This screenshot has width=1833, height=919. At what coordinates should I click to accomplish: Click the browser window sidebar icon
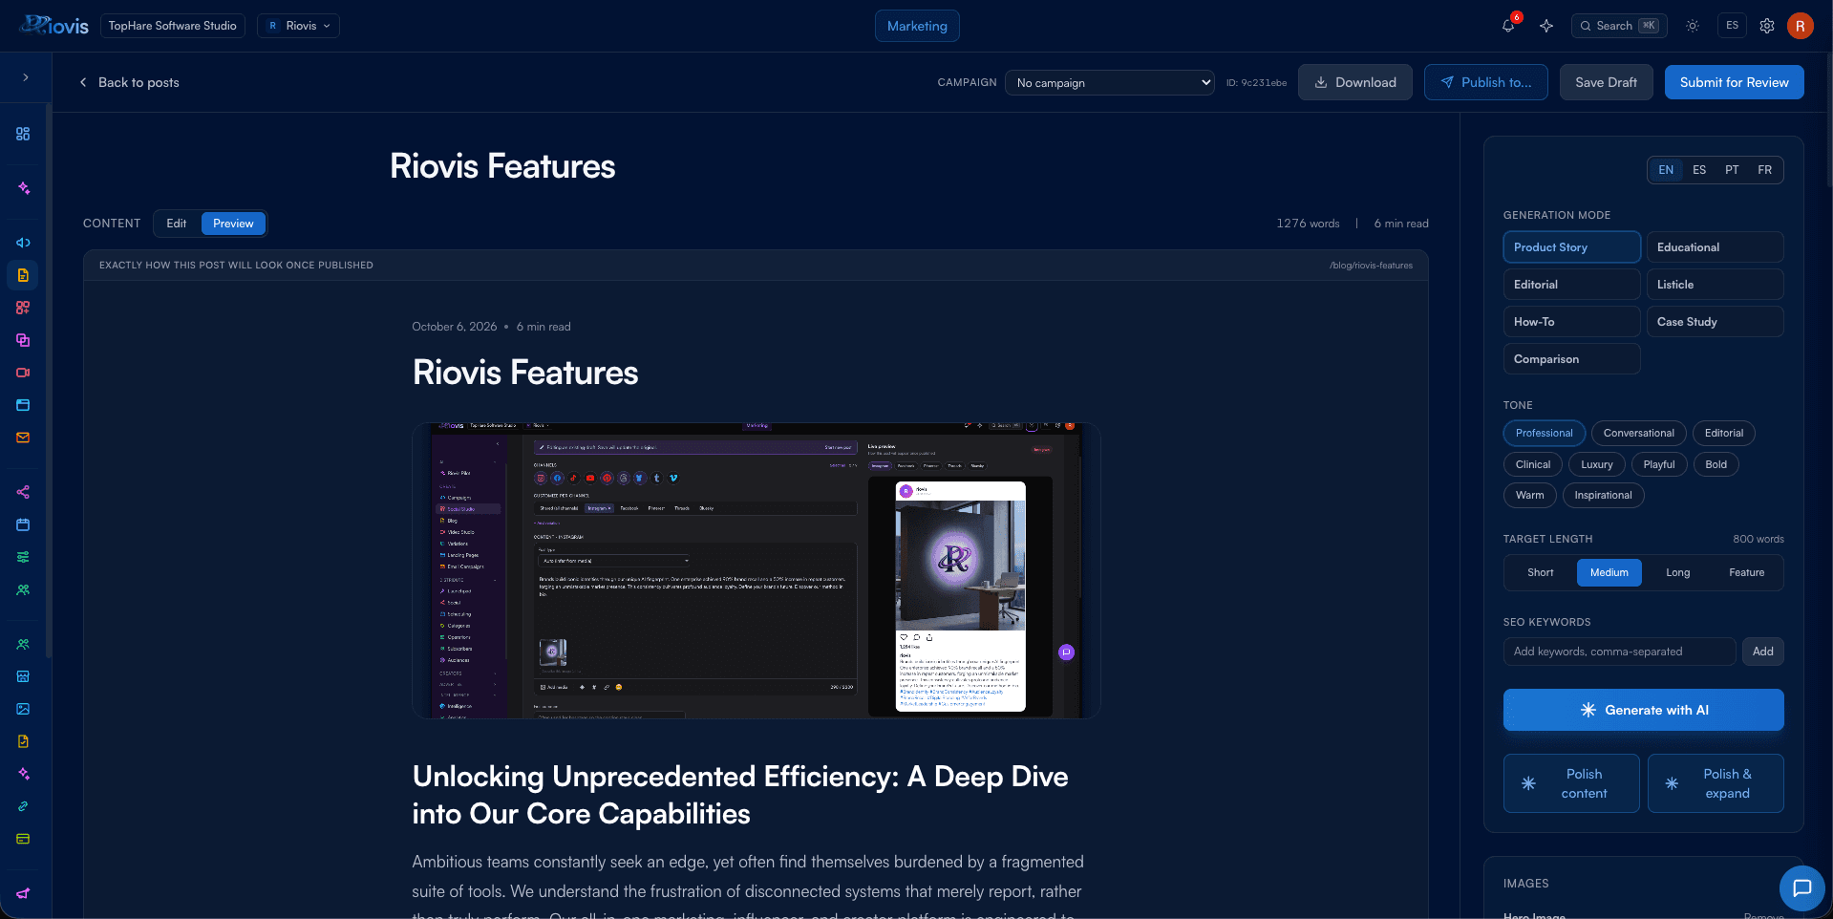pyautogui.click(x=23, y=405)
